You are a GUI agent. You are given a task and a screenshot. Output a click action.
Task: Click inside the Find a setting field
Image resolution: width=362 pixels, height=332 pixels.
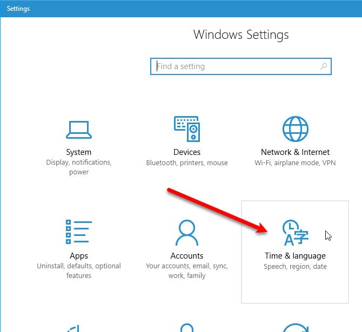coord(232,66)
